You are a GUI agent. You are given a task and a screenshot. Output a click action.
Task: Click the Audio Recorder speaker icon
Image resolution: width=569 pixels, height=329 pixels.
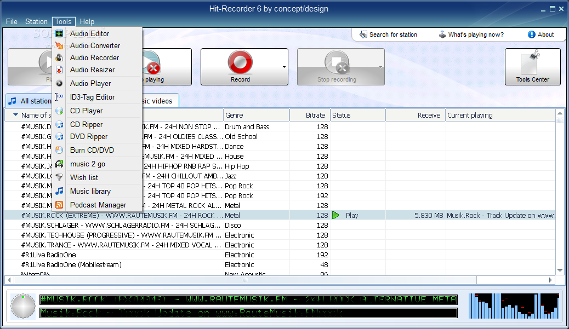coord(59,57)
